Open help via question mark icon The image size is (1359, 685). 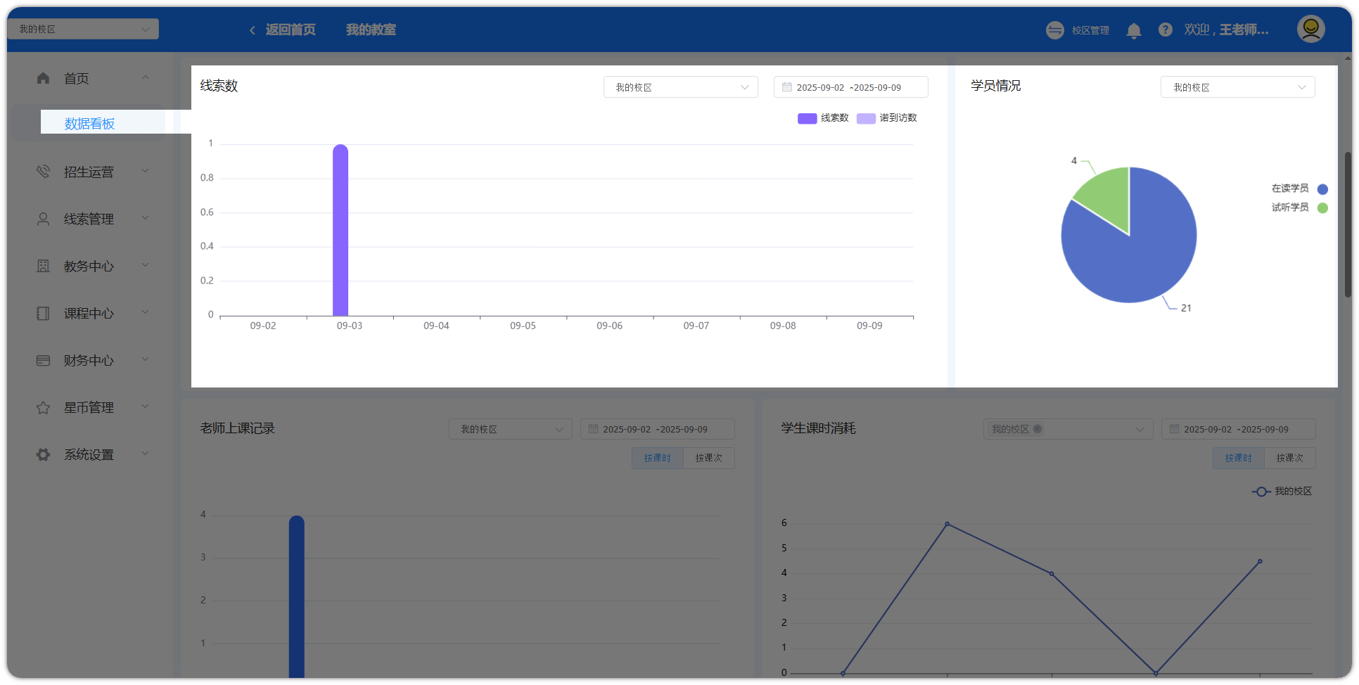coord(1165,30)
